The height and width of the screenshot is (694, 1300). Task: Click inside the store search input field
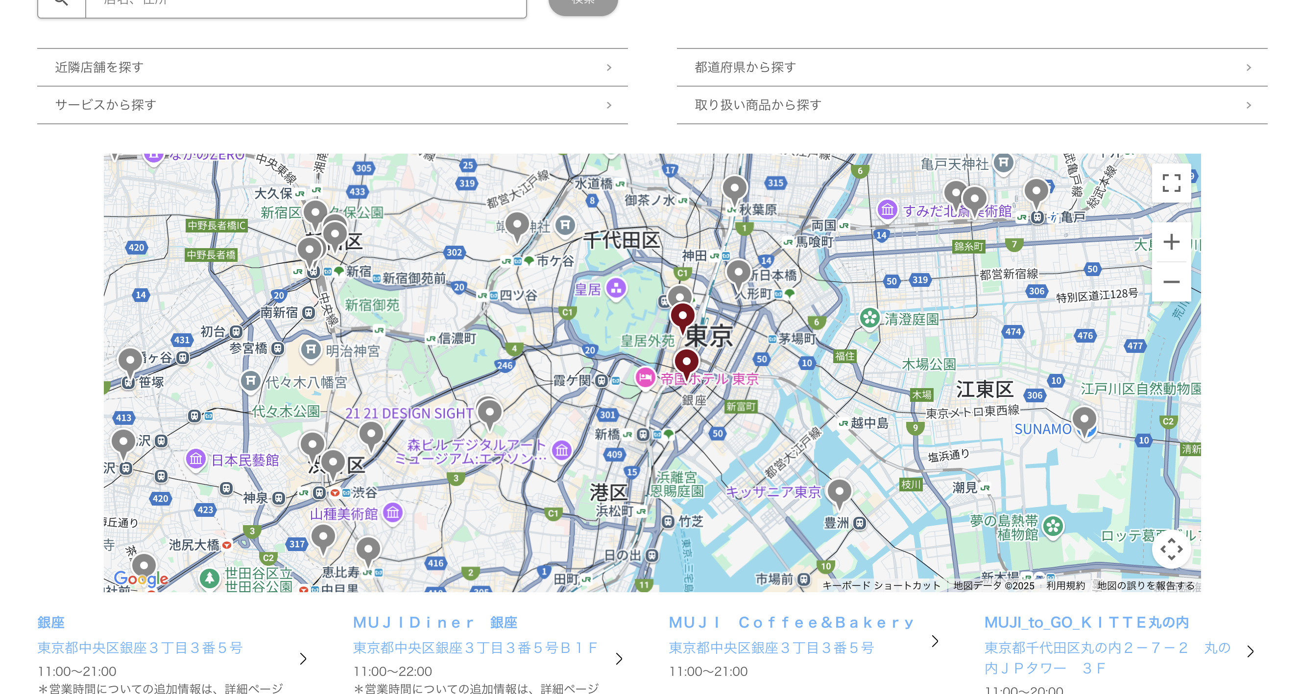click(303, 3)
